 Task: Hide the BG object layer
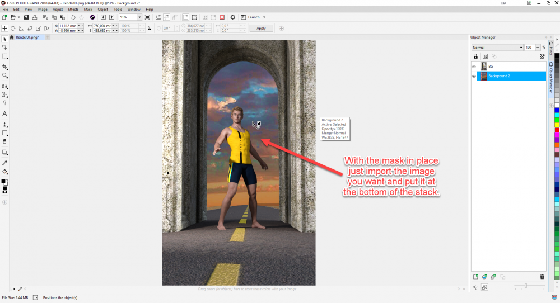tap(474, 67)
